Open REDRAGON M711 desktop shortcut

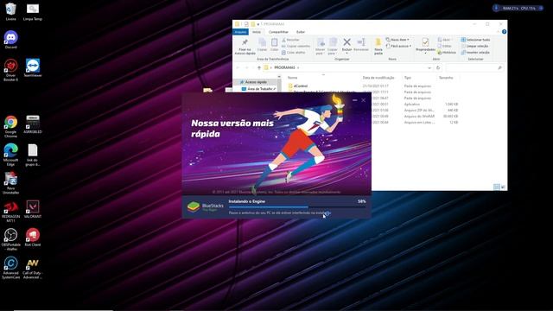(11, 211)
